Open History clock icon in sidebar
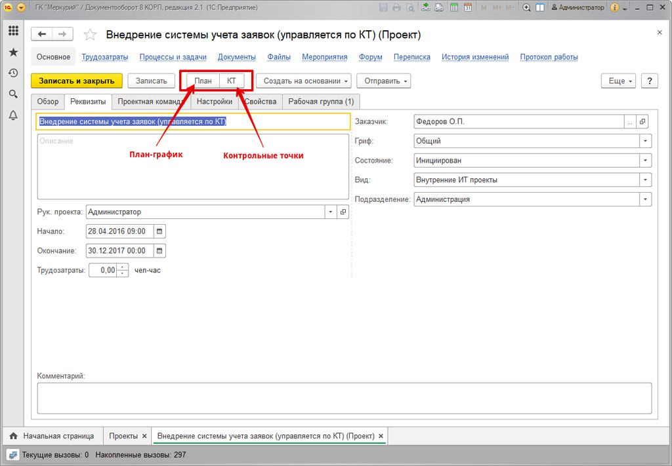This screenshot has width=672, height=466. [13, 73]
